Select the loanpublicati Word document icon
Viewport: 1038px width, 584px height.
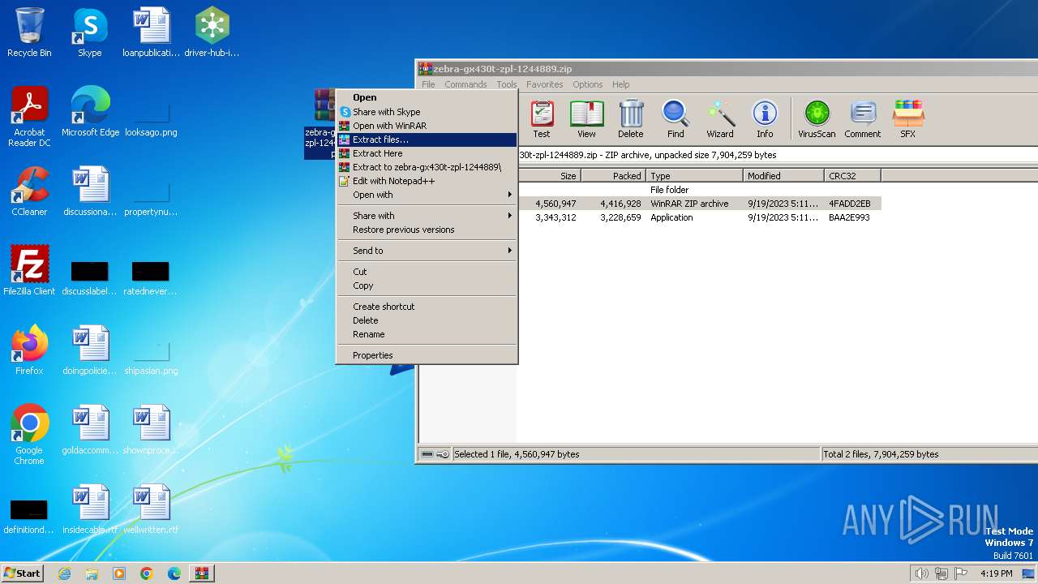coord(151,32)
